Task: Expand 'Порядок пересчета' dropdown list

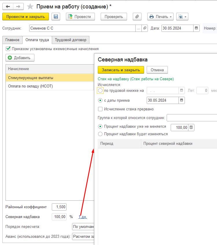Action: tap(83, 226)
